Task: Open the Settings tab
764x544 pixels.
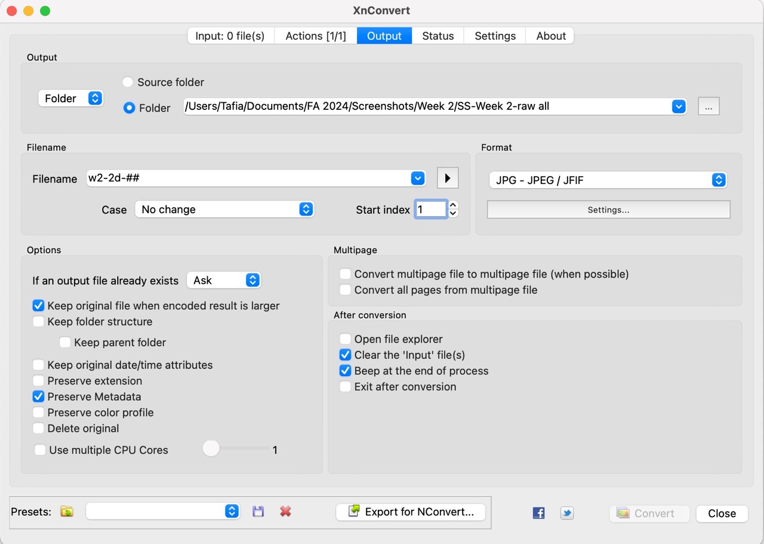Action: tap(495, 36)
